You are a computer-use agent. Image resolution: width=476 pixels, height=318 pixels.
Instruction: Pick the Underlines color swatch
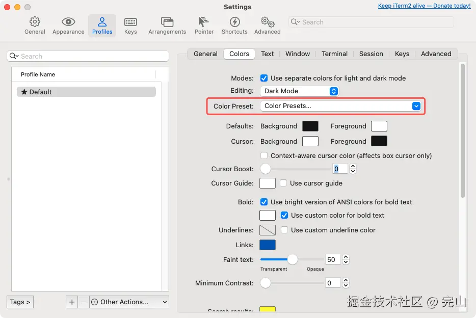[x=268, y=230]
